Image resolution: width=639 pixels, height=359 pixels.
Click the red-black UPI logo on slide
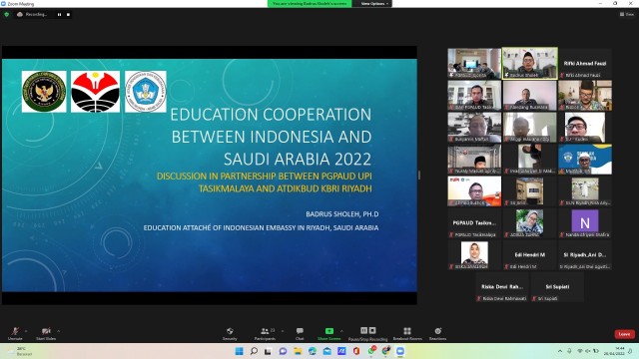tap(96, 92)
